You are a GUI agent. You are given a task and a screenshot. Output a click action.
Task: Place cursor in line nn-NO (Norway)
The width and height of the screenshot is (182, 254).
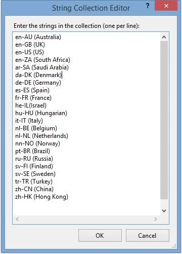[x=37, y=143]
